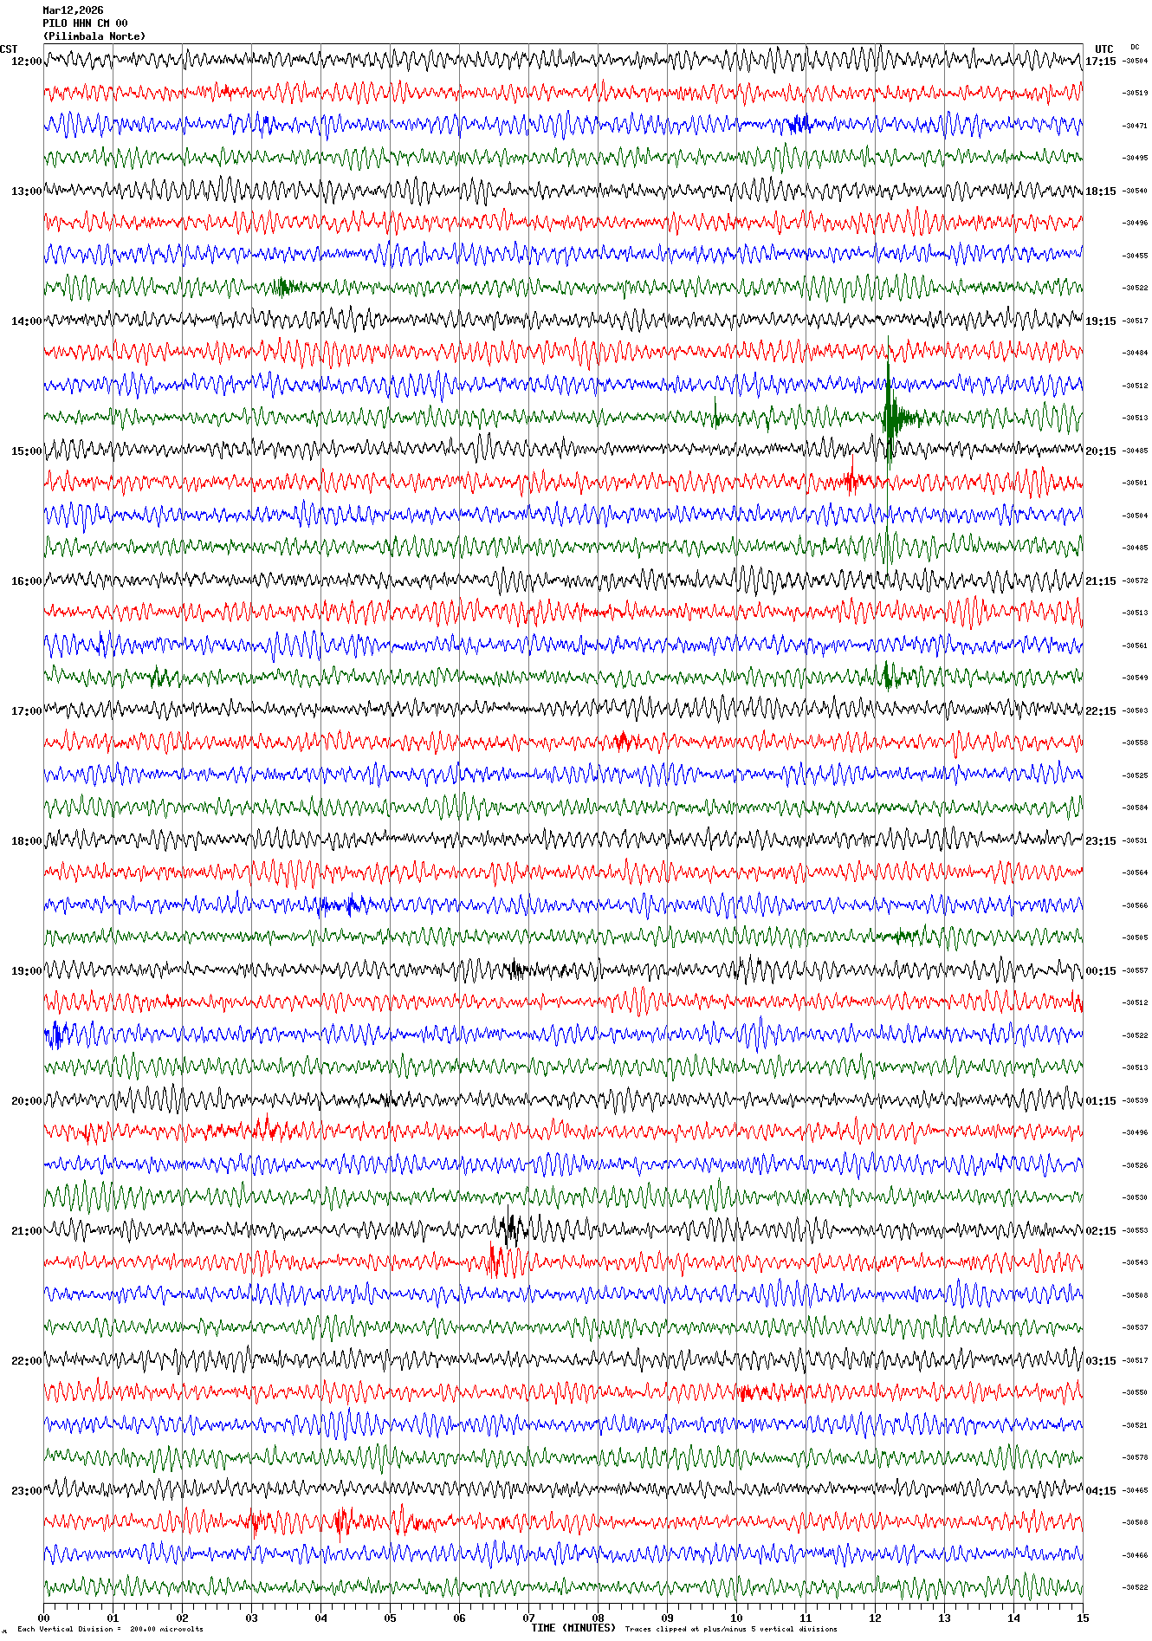Viewport: 1152px width, 1641px height.
Task: Select the 17:15 UTC time label
Action: click(1100, 62)
